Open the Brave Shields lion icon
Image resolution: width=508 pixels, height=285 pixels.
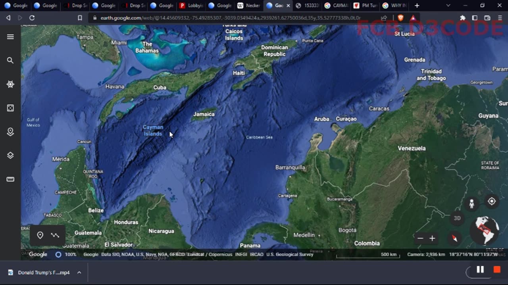(x=400, y=18)
